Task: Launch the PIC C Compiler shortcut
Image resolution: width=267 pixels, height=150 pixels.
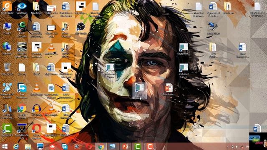Action: click(22, 30)
